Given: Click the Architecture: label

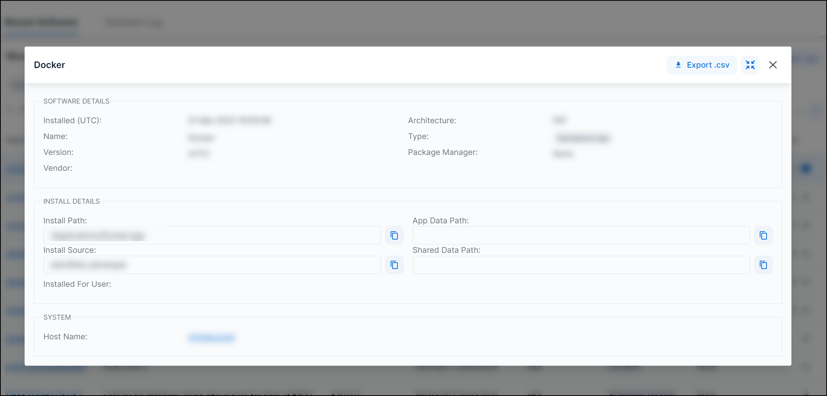Looking at the screenshot, I should [x=432, y=121].
